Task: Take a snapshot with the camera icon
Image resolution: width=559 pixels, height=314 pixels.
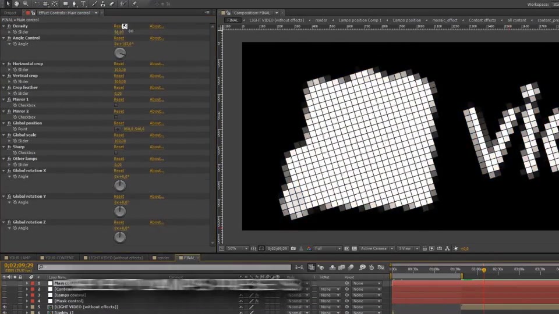Action: tap(293, 248)
